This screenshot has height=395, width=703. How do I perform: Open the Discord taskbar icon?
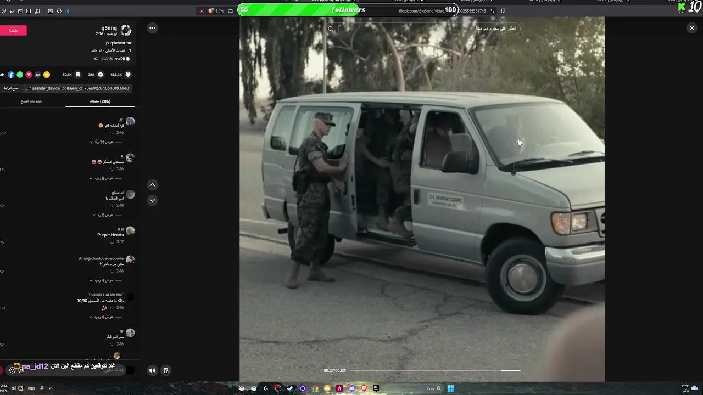pos(351,388)
